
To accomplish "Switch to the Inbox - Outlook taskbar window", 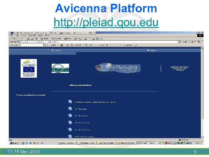I will pos(67,143).
